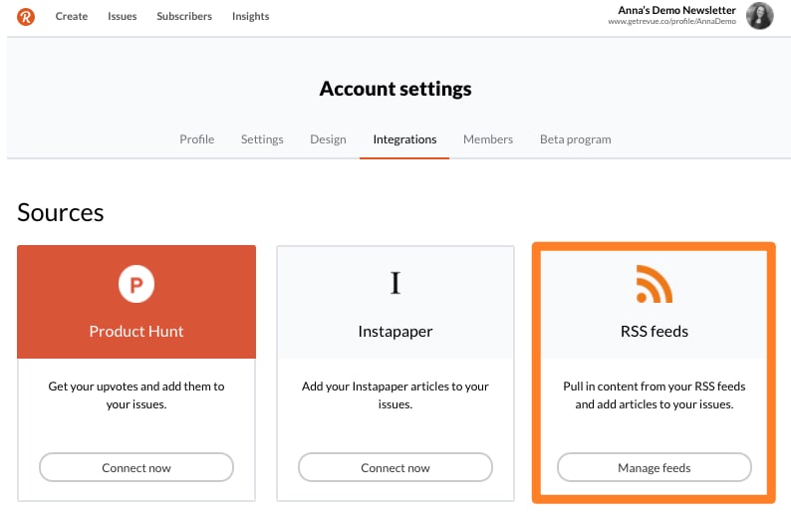Screen dimensions: 791x515
Task: Select the Integrations tab
Action: pos(404,139)
